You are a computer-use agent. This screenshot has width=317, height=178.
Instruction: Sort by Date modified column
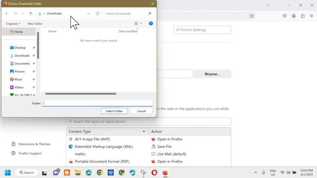click(128, 31)
